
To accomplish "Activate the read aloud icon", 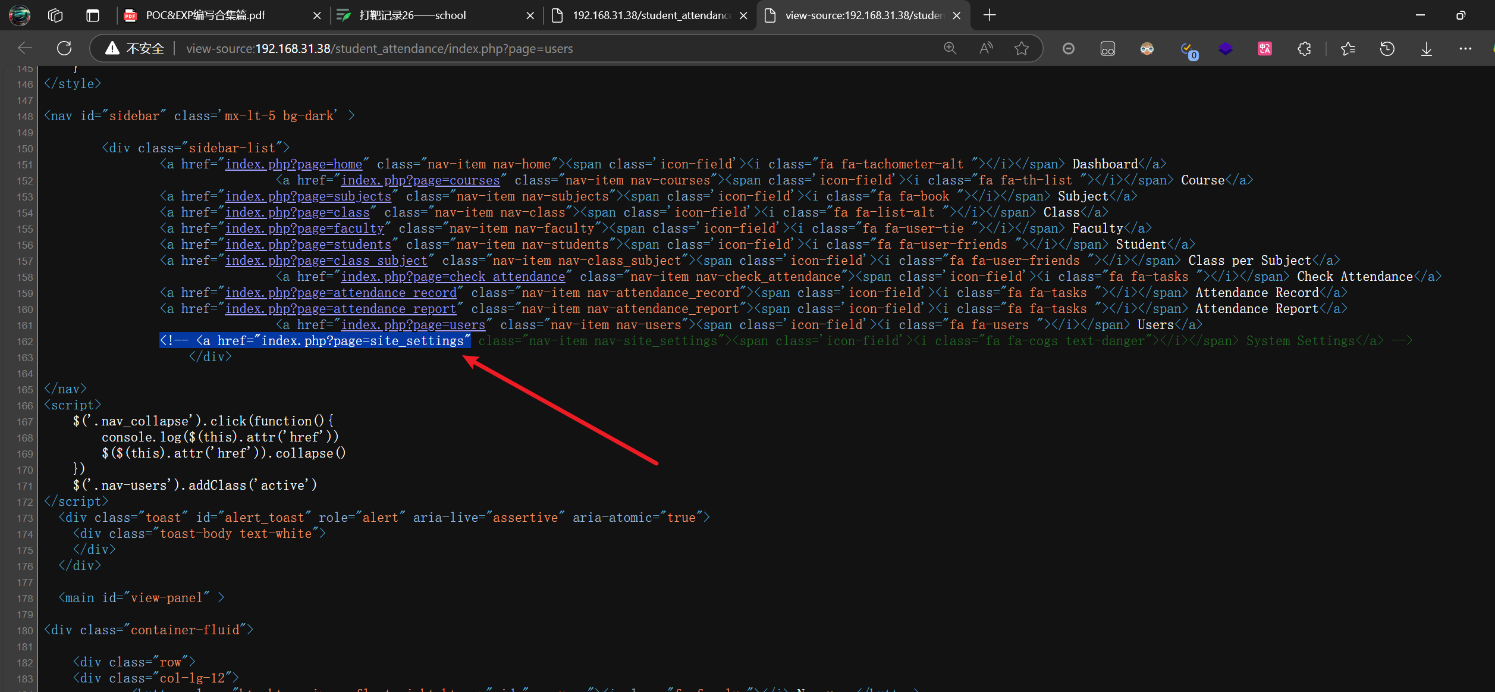I will pyautogui.click(x=986, y=48).
